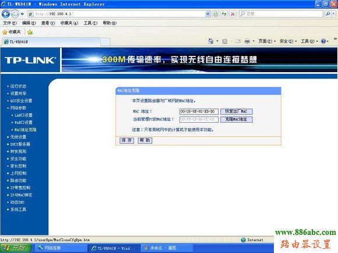This screenshot has height=253, width=338.
Task: Click the Read Mail icon
Action: 238,41
